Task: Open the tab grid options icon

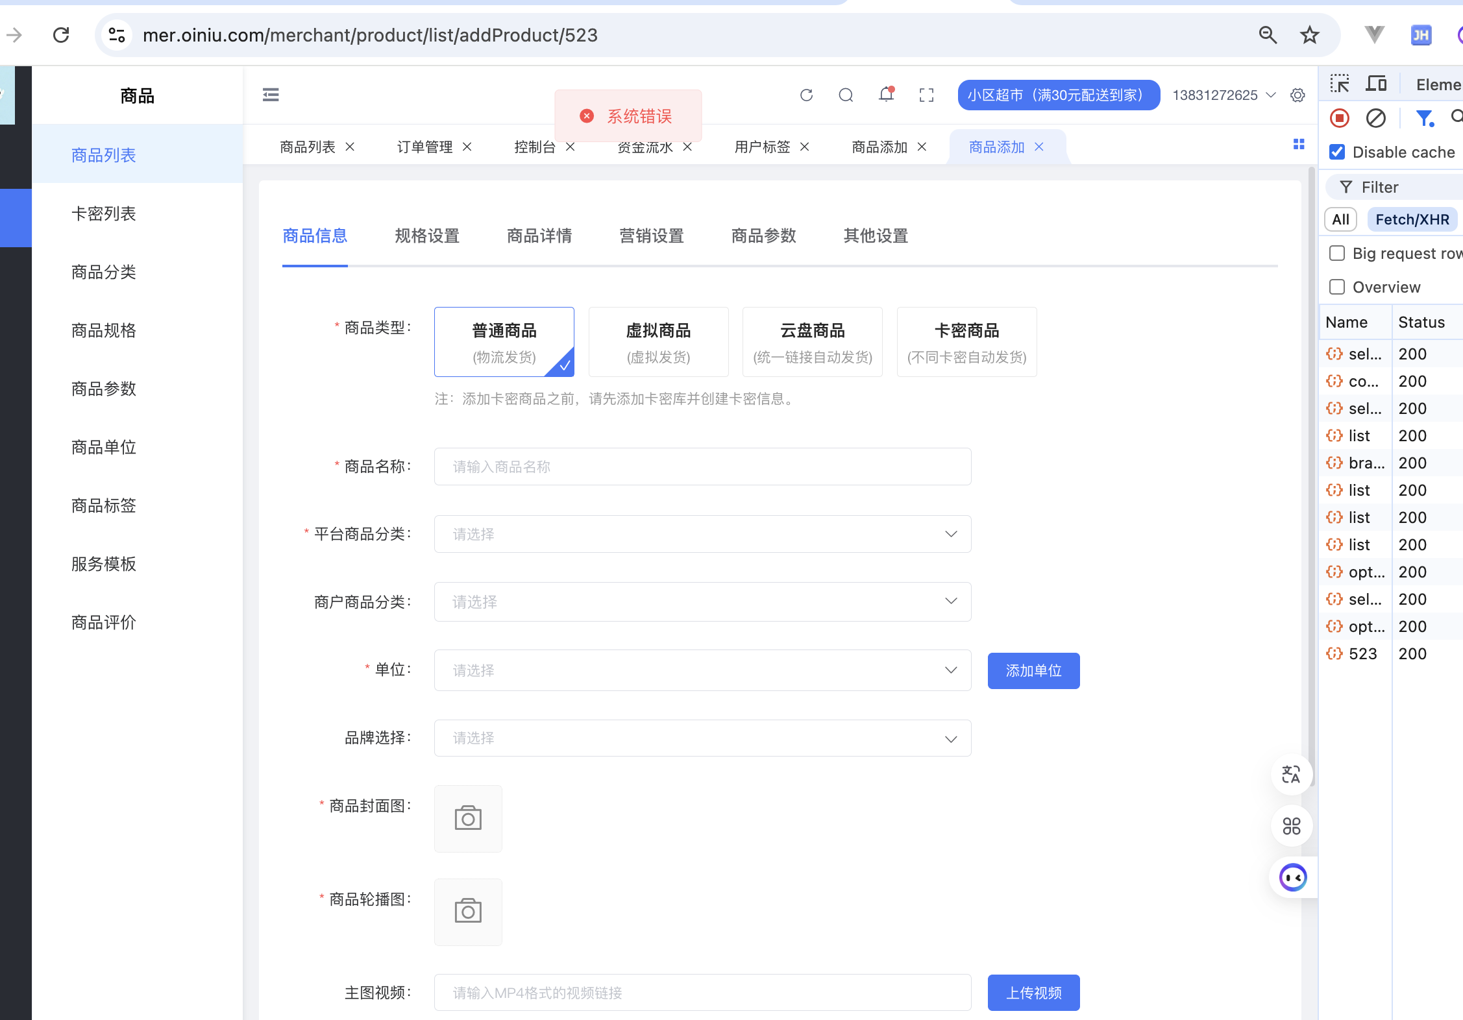Action: (1298, 144)
